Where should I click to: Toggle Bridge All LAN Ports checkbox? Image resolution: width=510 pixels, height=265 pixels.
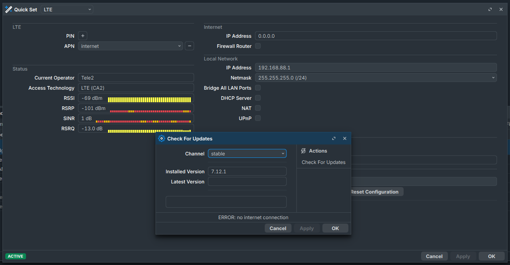(x=258, y=88)
